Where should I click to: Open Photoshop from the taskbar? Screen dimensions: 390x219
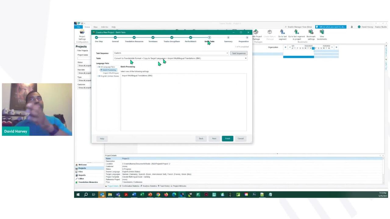254,194
